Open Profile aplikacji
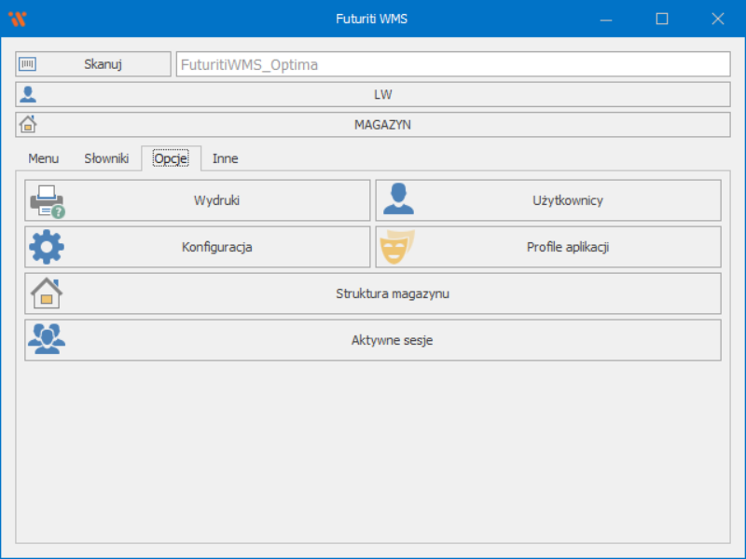Screen dimensions: 746x559 coord(548,247)
